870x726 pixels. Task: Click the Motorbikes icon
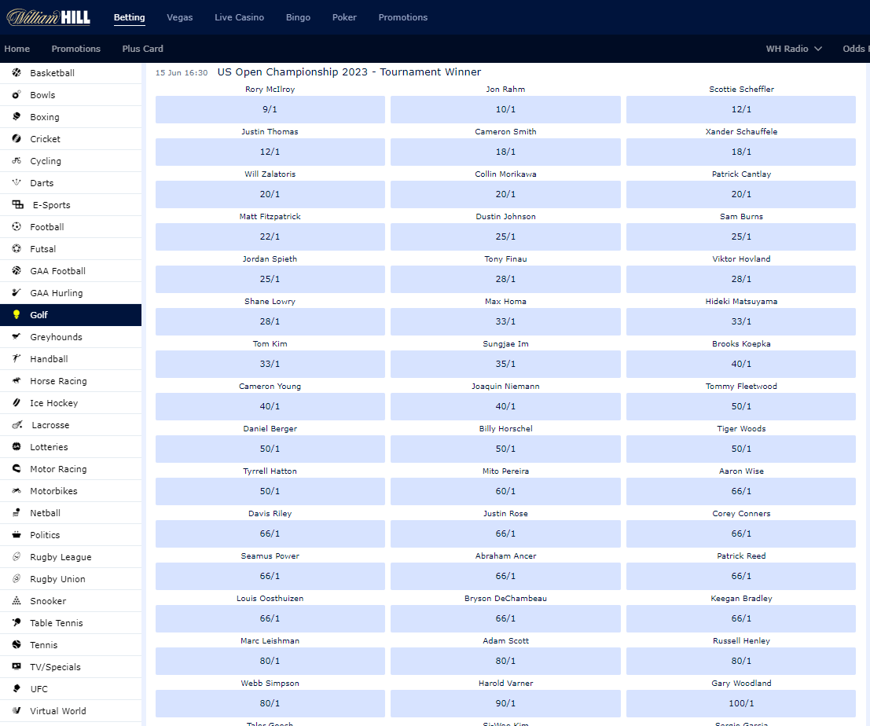pos(17,491)
